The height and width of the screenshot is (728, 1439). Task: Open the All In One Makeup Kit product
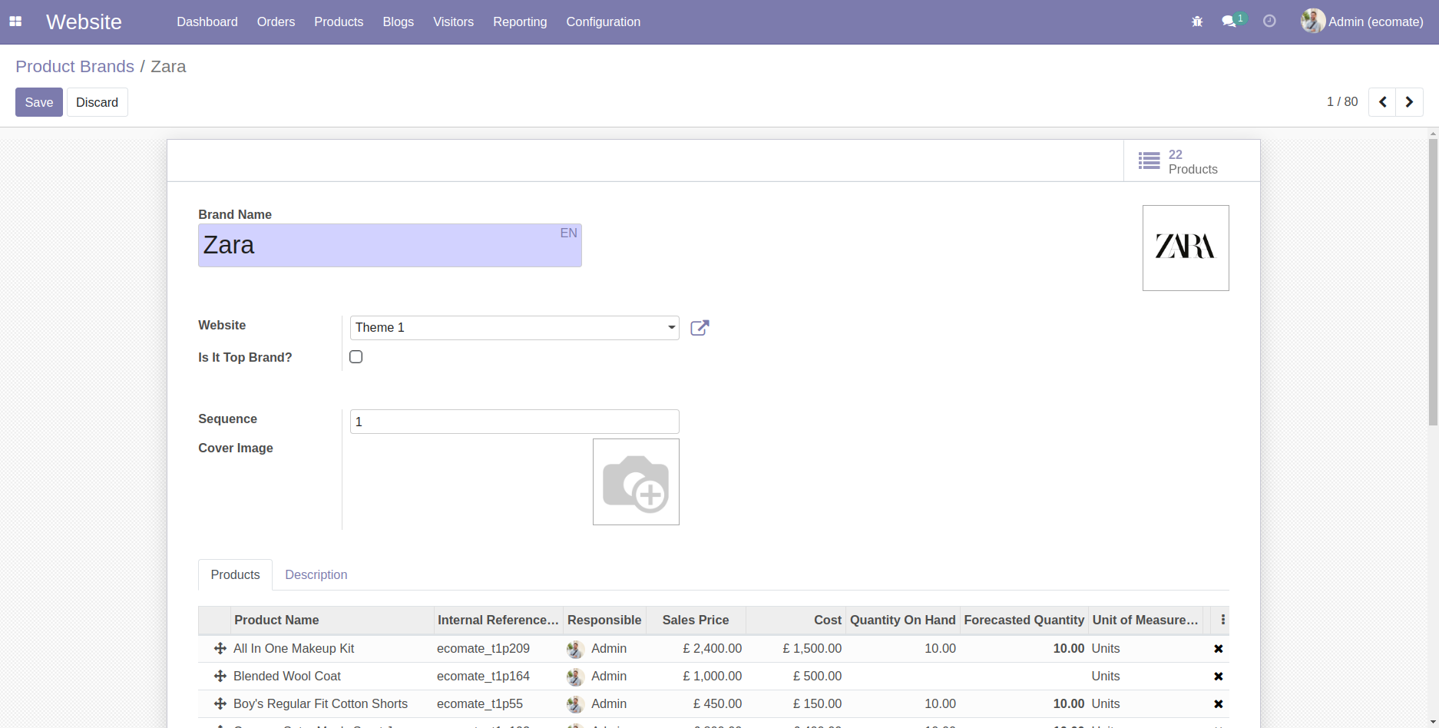(x=294, y=649)
